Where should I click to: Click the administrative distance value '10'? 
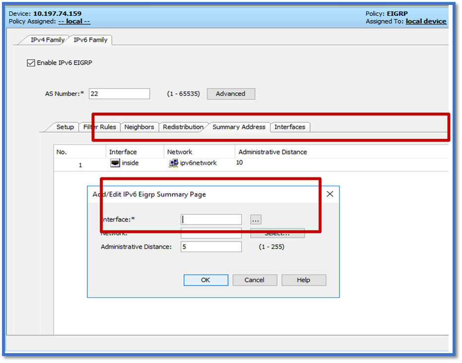coord(239,162)
